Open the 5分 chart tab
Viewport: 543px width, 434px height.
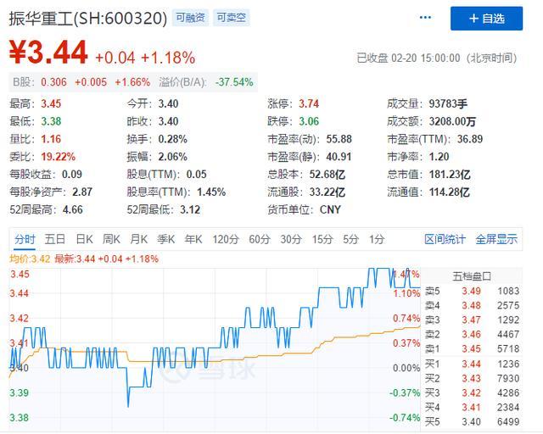350,239
